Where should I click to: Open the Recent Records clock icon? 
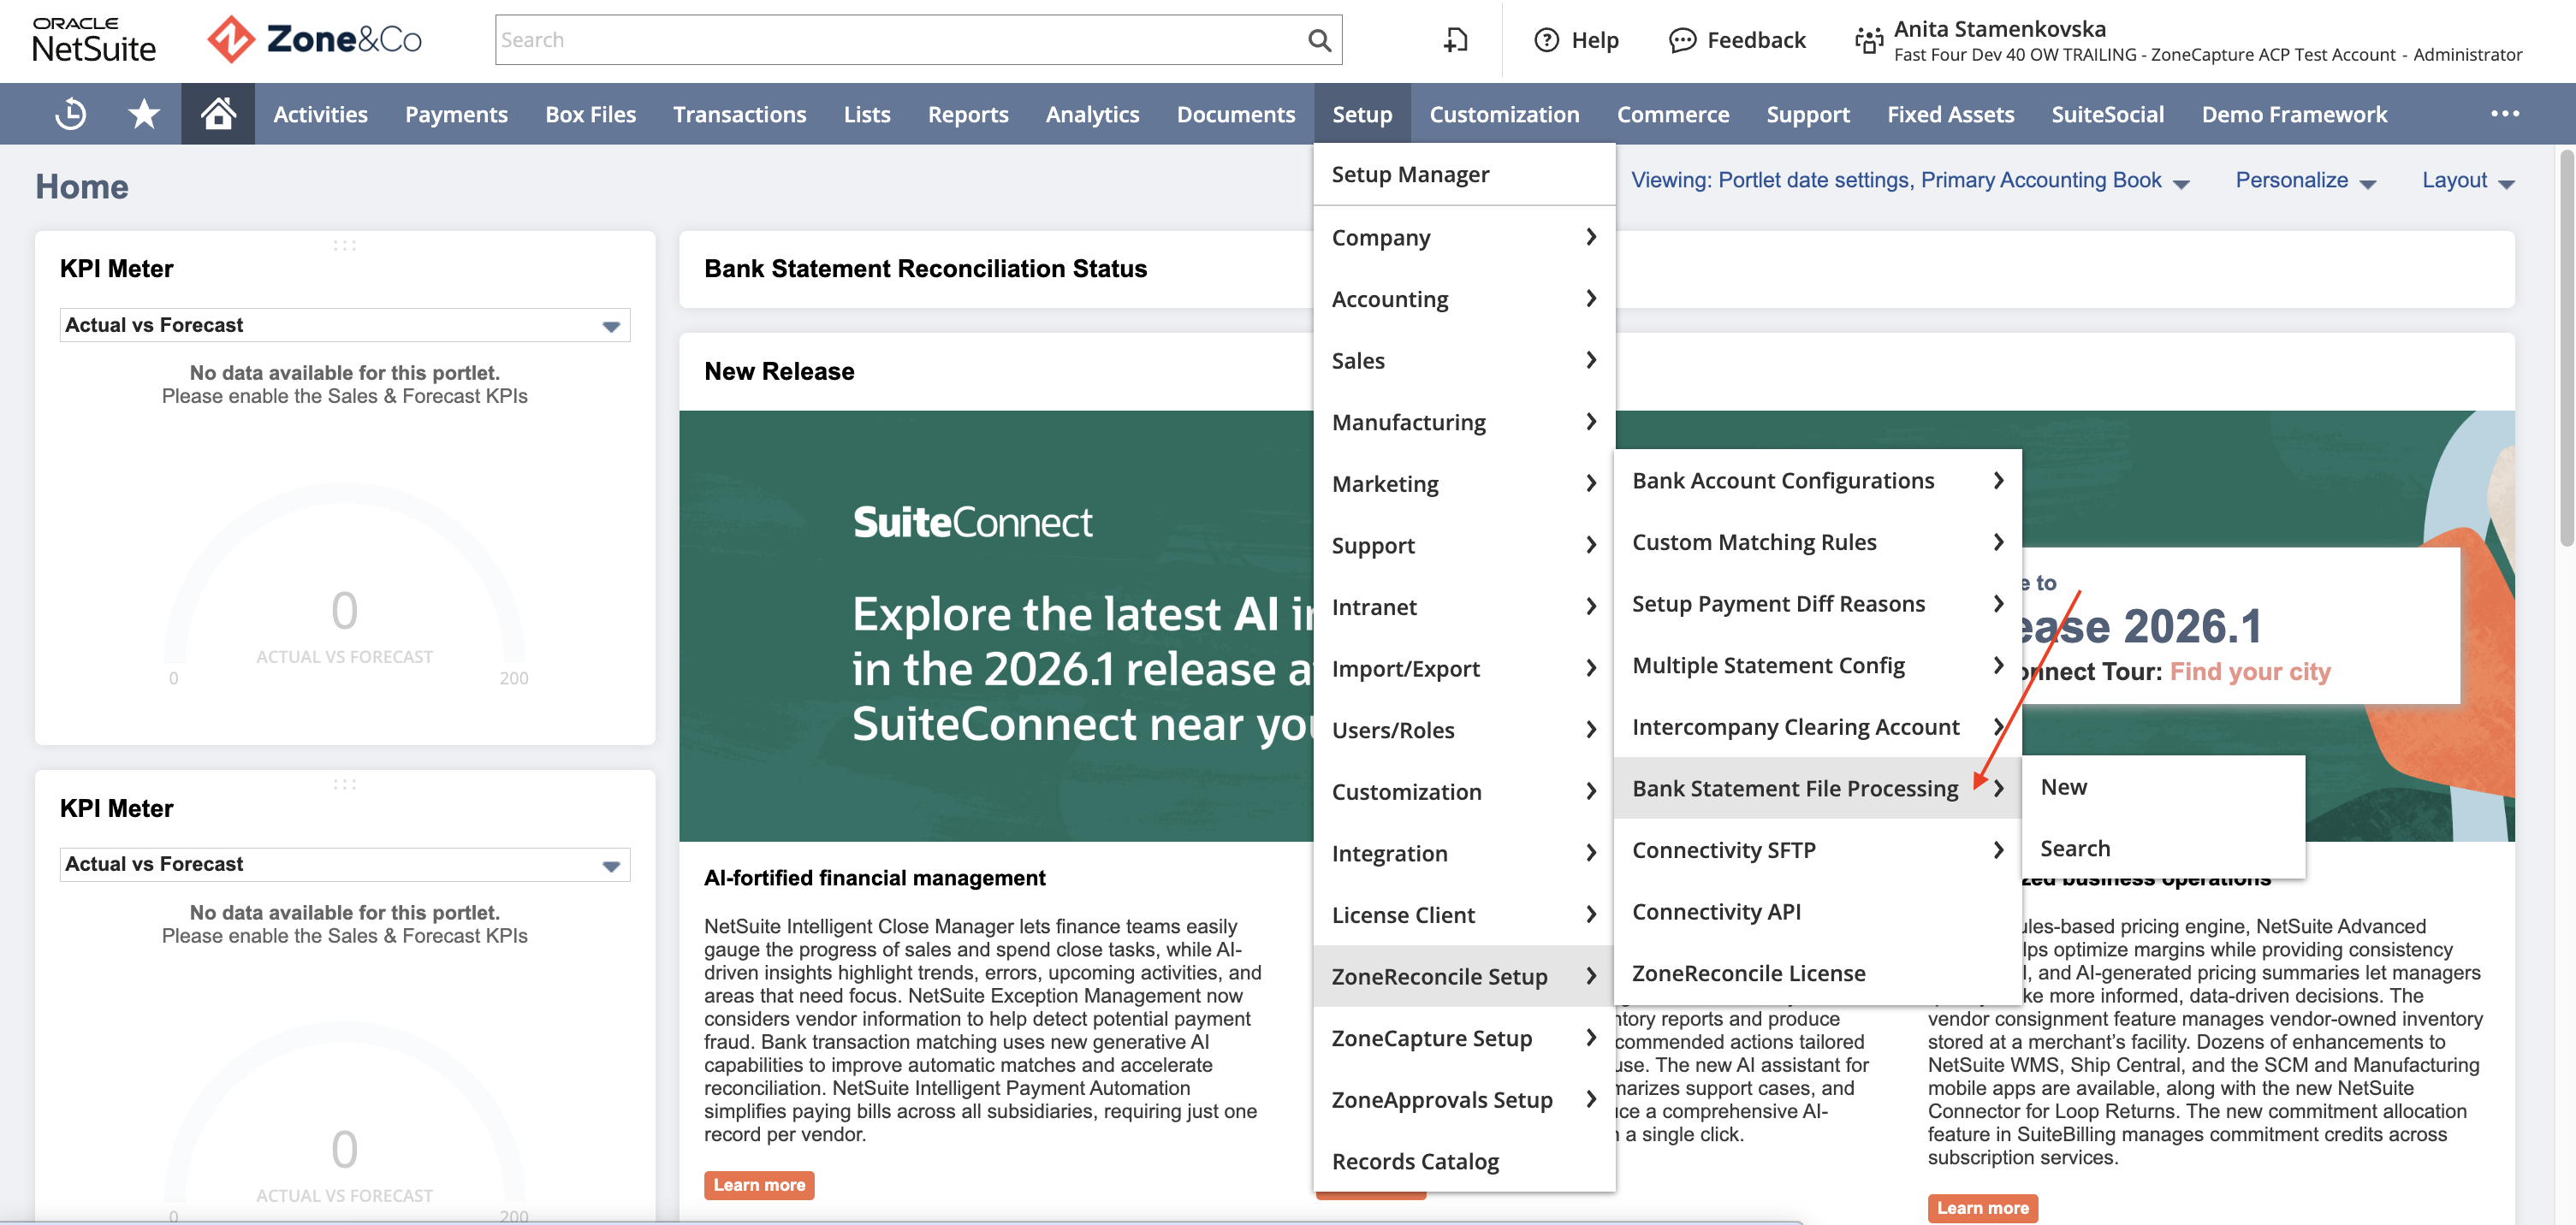(x=71, y=114)
